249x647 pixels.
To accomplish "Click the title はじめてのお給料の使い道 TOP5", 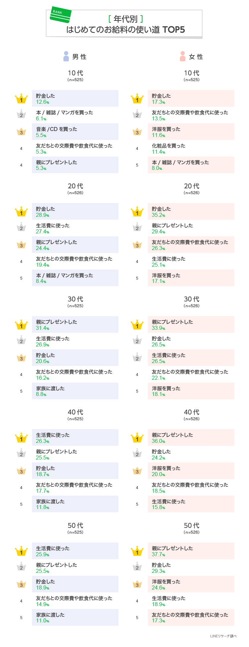I will pyautogui.click(x=125, y=30).
